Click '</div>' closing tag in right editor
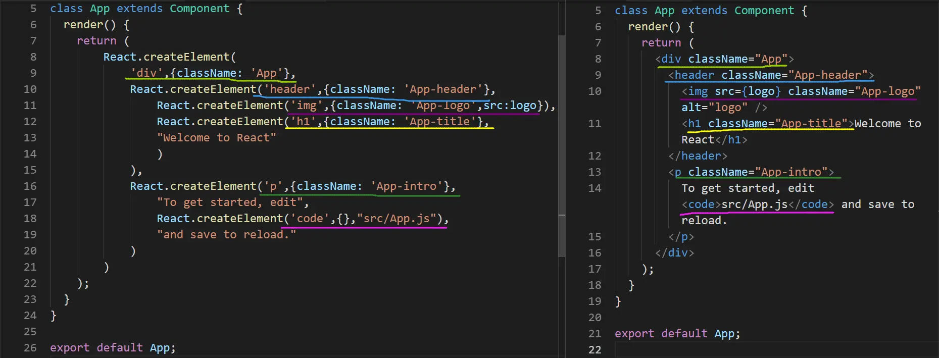This screenshot has width=939, height=358. [x=675, y=253]
